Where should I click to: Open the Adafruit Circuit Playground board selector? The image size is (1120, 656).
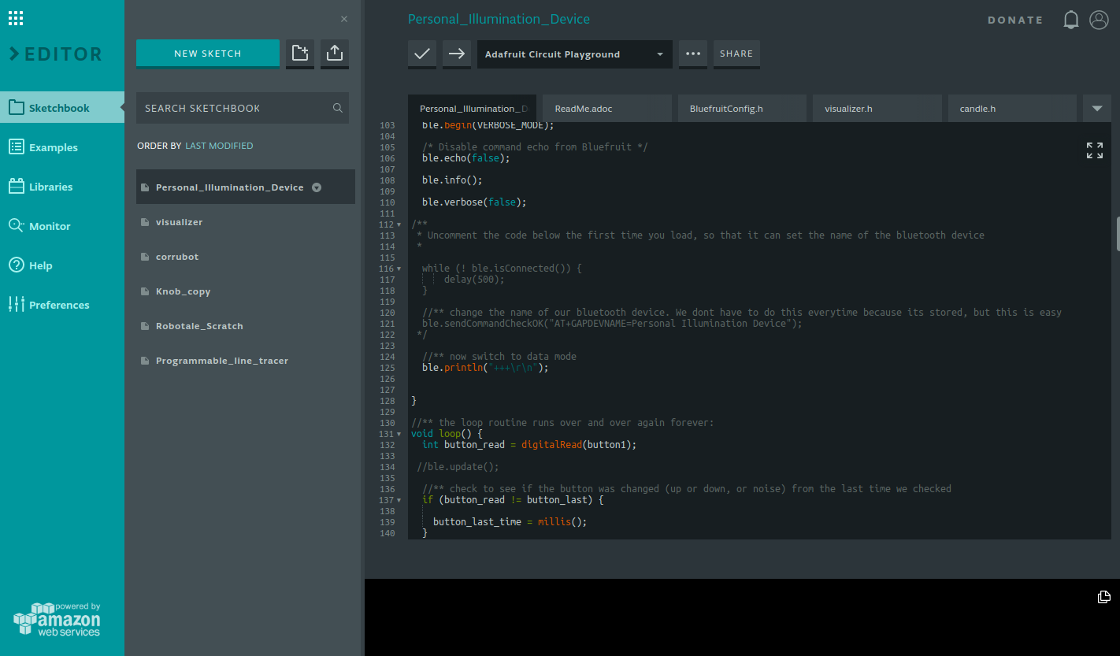[x=574, y=54]
